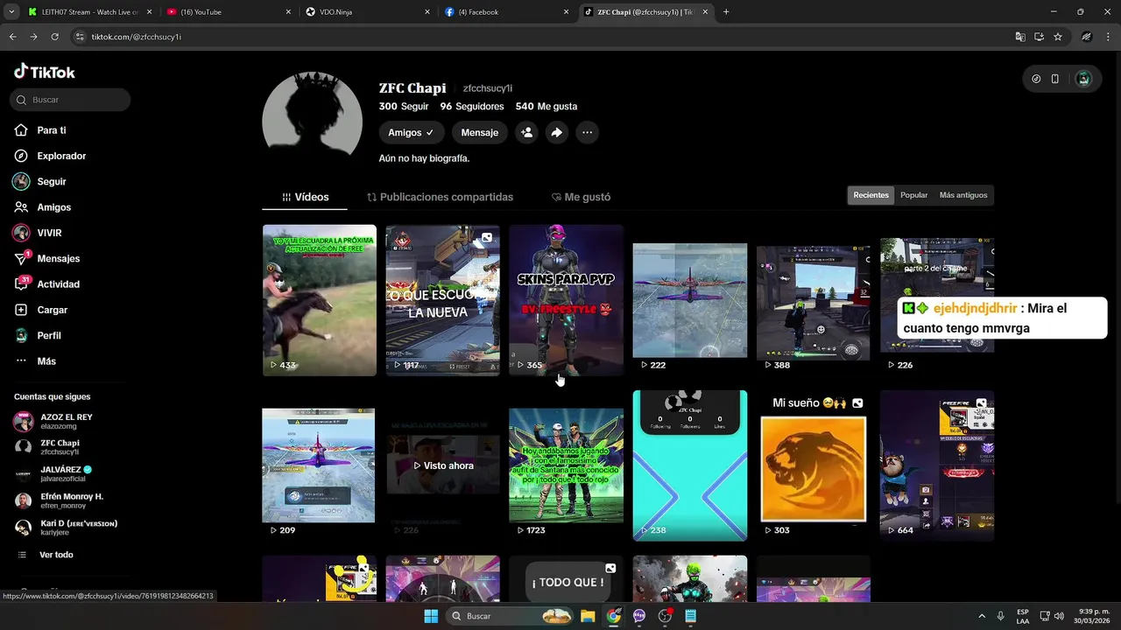Switch to Publicaciones compartidas tab
This screenshot has width=1121, height=630.
440,197
